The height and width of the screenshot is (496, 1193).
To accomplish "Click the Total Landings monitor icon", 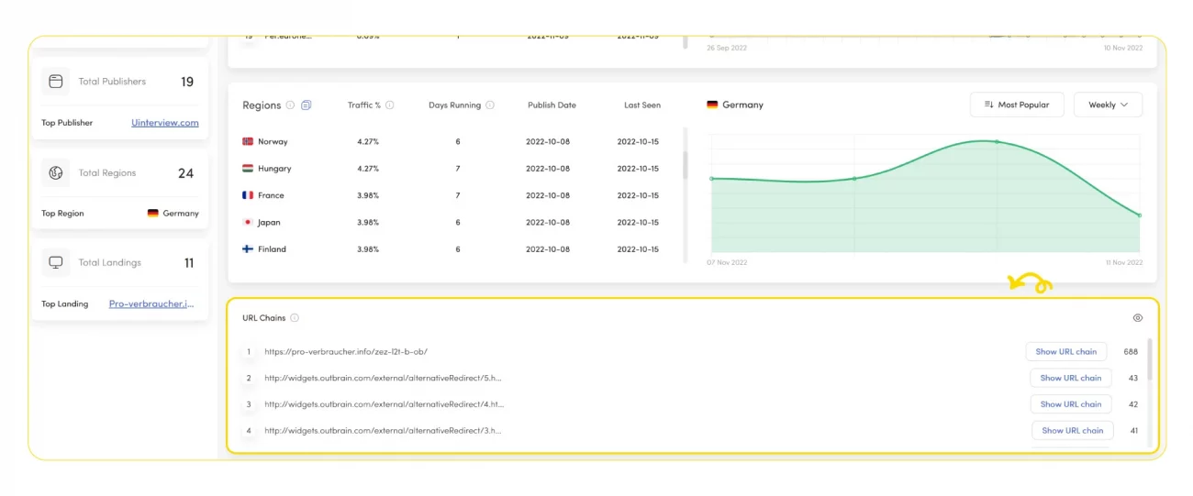I will click(56, 262).
